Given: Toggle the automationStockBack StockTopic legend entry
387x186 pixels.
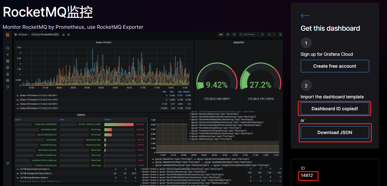Looking at the screenshot, I should (x=228, y=162).
